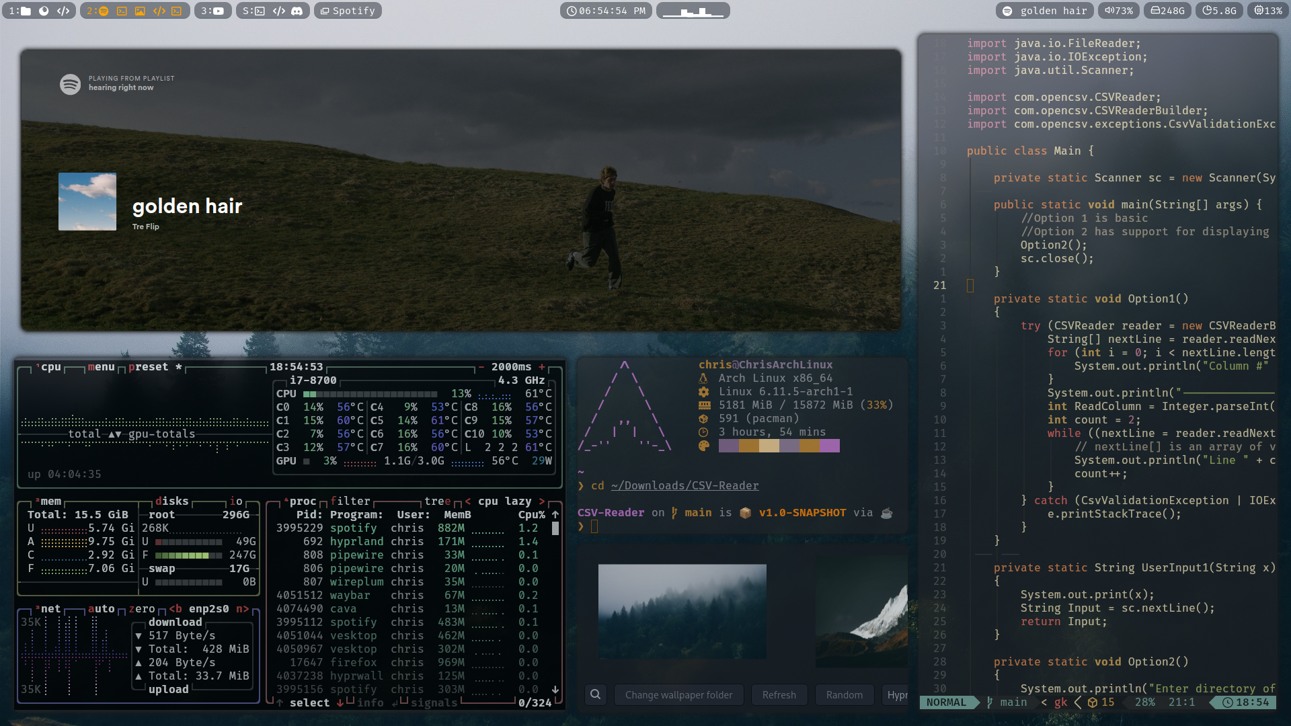Click the search icon in the wallpaper picker
The width and height of the screenshot is (1291, 726).
pyautogui.click(x=596, y=694)
